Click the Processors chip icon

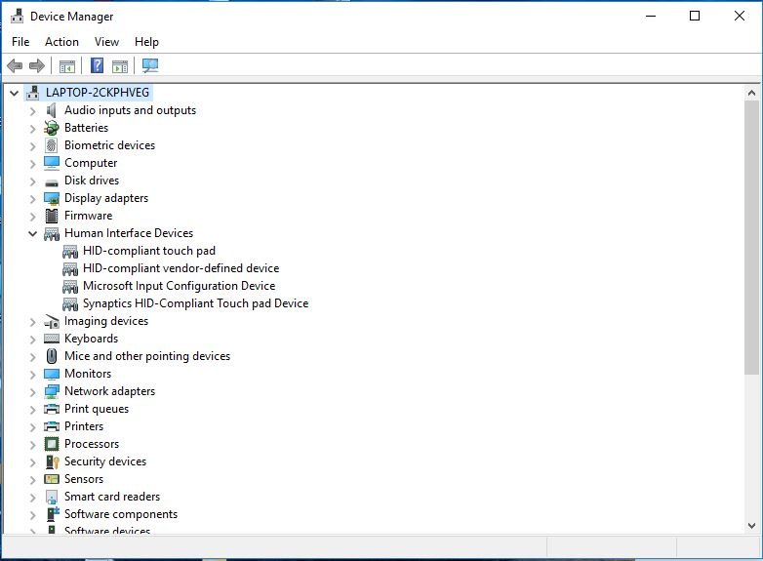pos(52,444)
